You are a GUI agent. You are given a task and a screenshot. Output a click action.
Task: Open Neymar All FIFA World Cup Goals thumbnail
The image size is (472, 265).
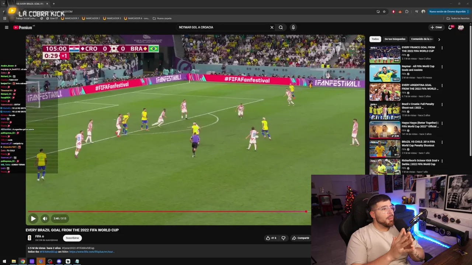click(385, 73)
